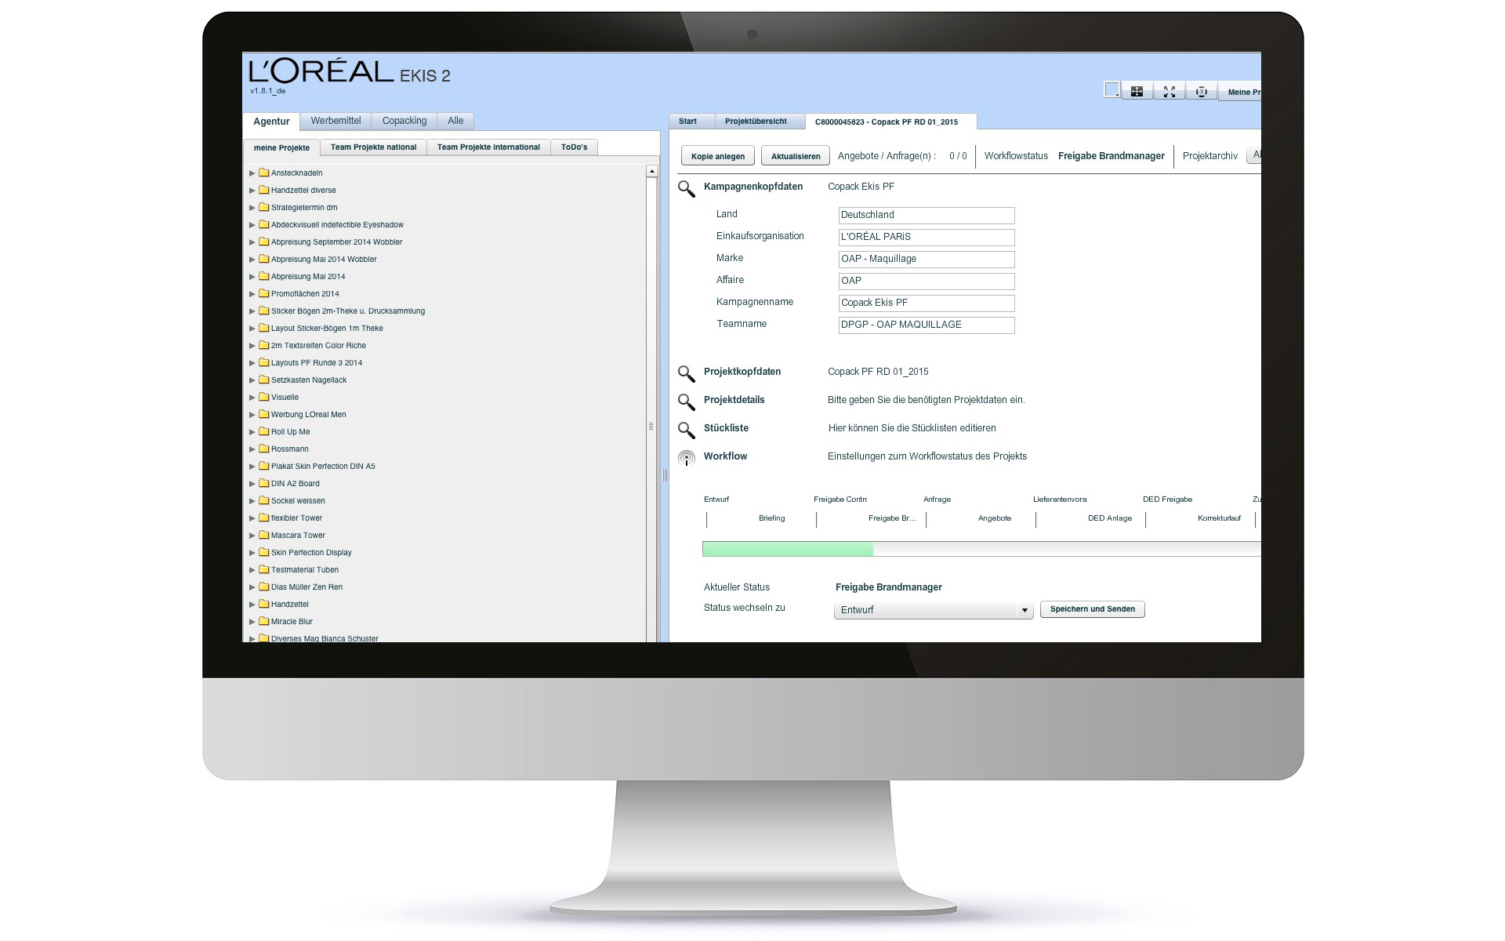1505x941 pixels.
Task: Open the Status wechseln zu dropdown
Action: (x=934, y=610)
